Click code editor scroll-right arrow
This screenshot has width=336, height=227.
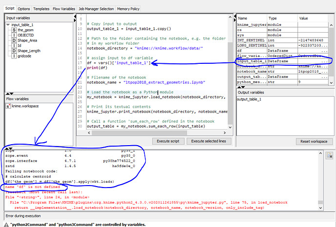coord(225,133)
